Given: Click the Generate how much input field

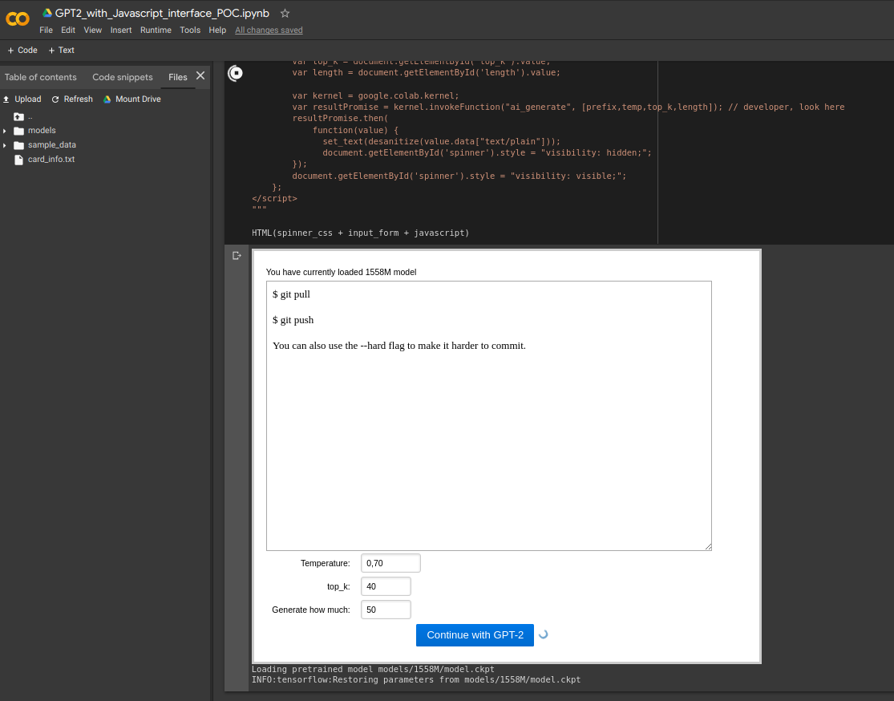Looking at the screenshot, I should pos(386,610).
